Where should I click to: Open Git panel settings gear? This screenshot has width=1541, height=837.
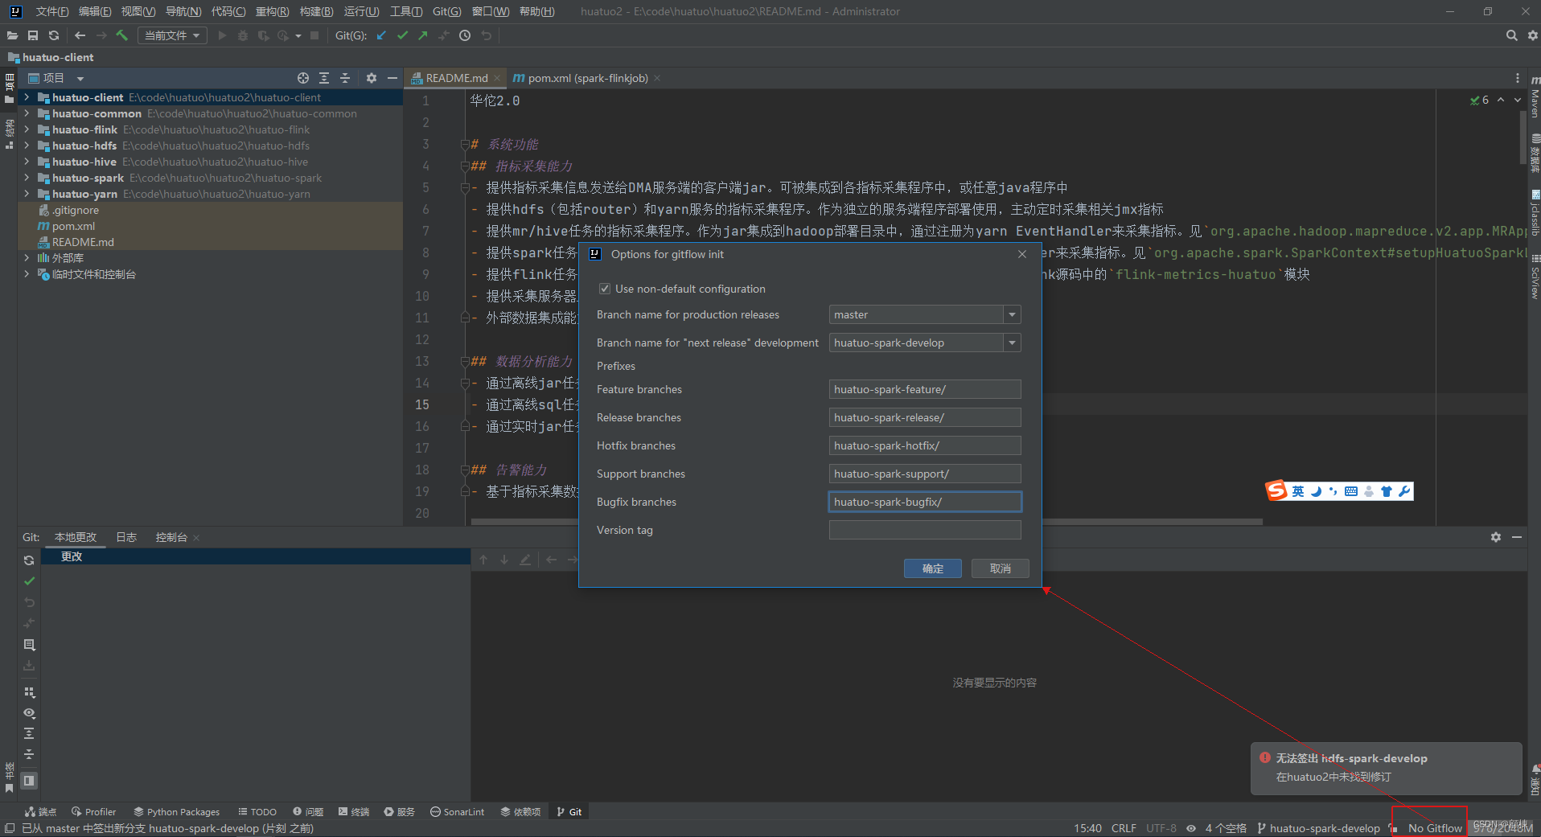coord(1496,537)
